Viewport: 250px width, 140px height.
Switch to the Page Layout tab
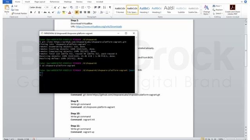pyautogui.click(x=40, y=2)
